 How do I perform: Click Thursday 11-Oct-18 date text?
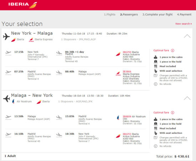[x=73, y=34]
